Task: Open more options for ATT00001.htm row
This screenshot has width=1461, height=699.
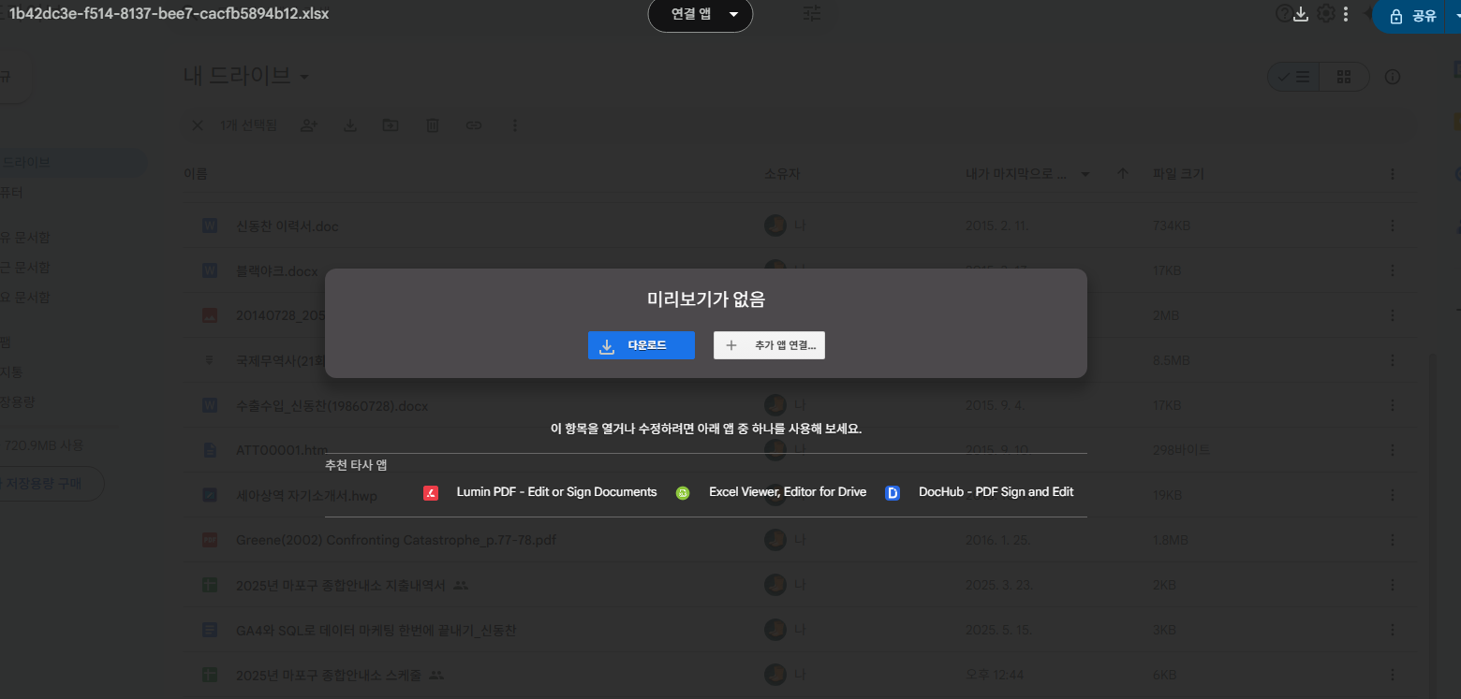Action: pos(1393,450)
